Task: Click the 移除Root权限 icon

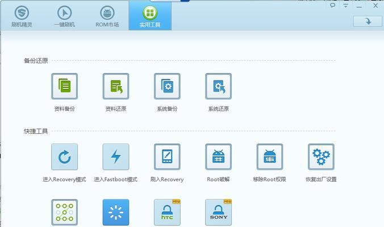Action: coord(270,157)
